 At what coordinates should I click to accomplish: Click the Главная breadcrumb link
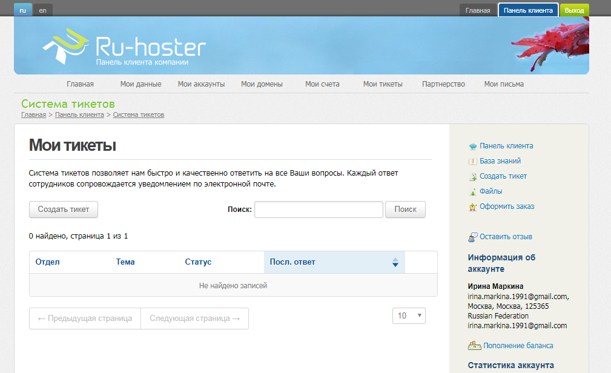[33, 114]
